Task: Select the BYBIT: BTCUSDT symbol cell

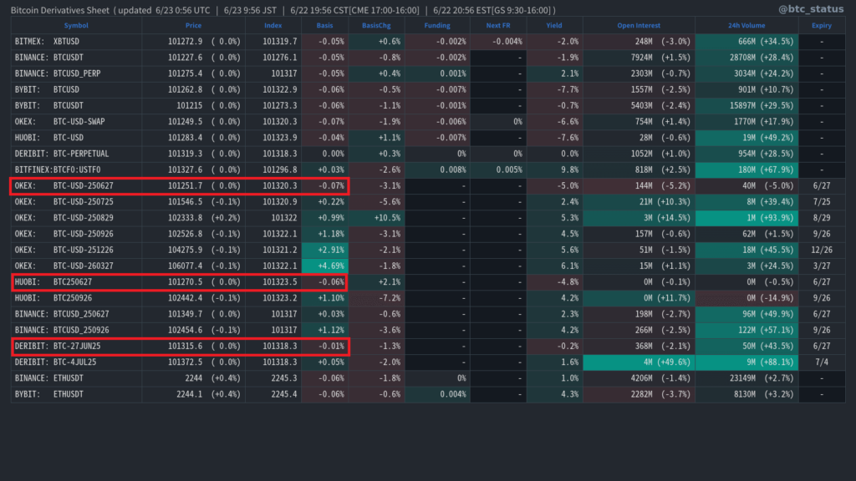Action: (76, 106)
